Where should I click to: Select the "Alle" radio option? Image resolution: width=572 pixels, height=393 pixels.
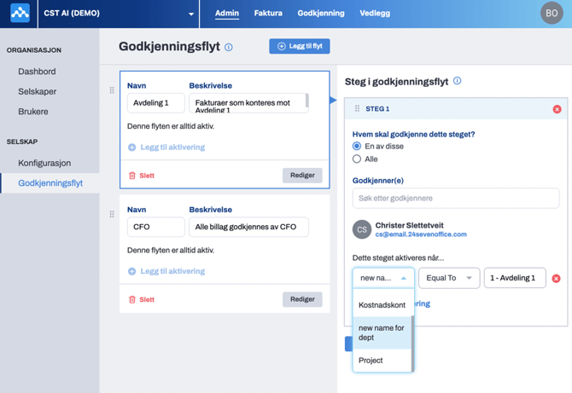357,159
